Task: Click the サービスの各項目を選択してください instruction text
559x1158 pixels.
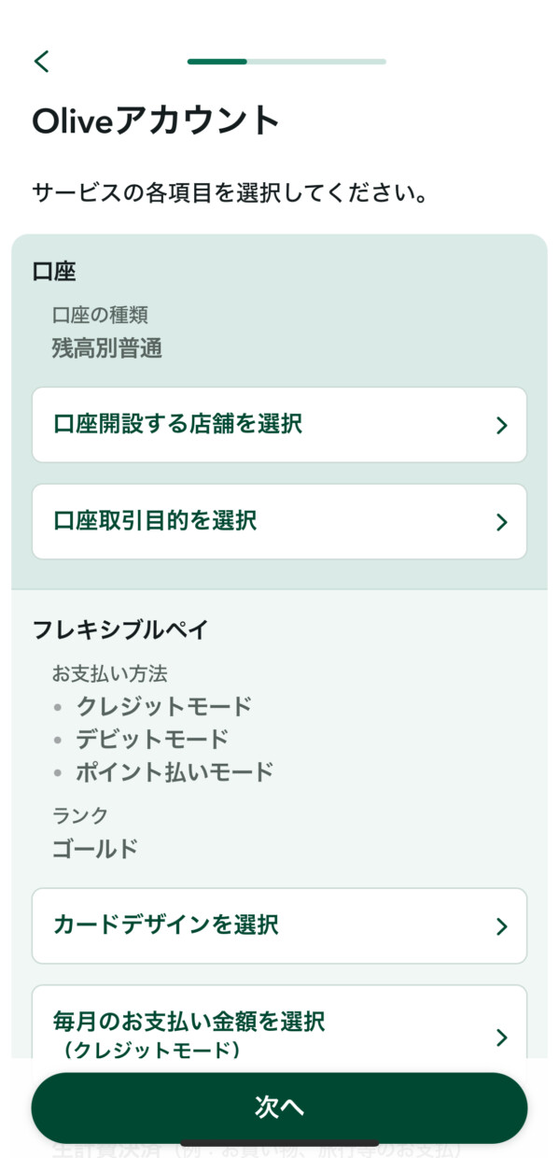Action: (x=231, y=194)
